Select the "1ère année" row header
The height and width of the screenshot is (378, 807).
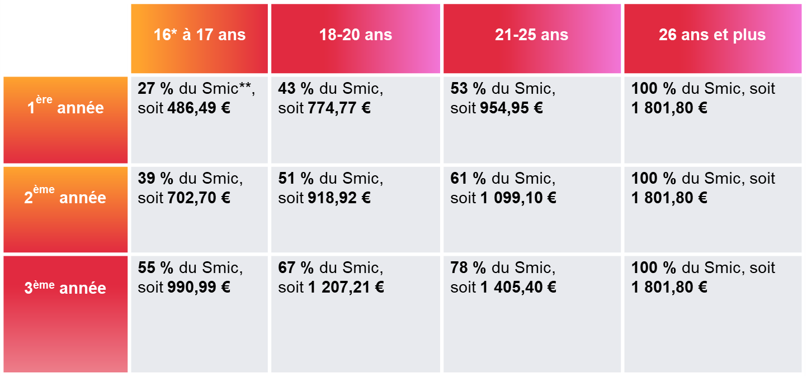(65, 107)
